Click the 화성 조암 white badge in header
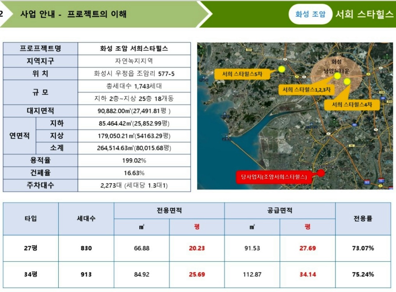This screenshot has width=396, height=292. pos(310,14)
